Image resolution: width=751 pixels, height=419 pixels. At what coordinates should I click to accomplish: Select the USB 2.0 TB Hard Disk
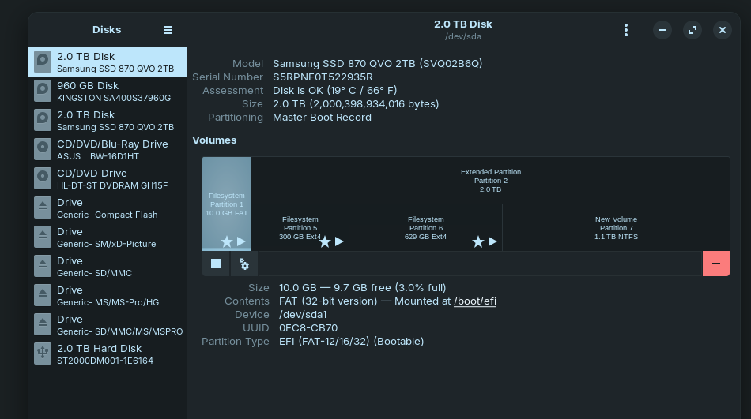(108, 354)
